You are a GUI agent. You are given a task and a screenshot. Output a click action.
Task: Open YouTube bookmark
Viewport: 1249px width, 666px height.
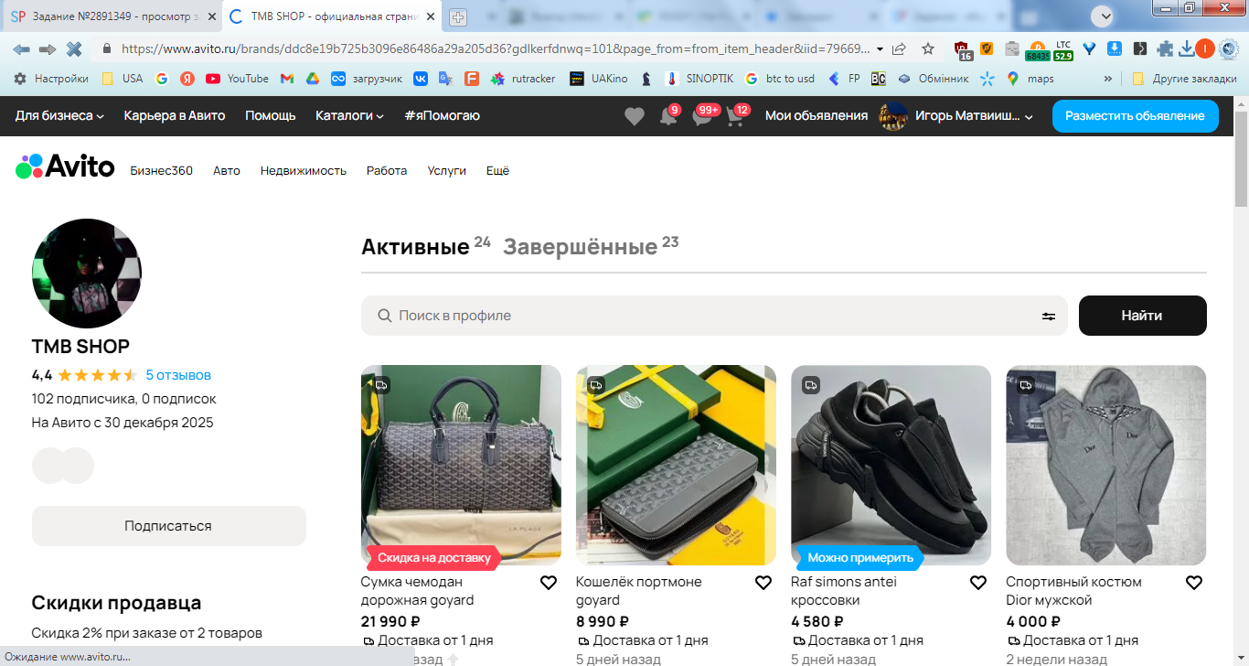(x=238, y=79)
